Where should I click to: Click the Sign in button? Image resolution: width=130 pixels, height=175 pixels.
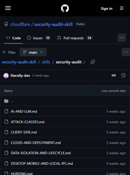click(x=107, y=8)
